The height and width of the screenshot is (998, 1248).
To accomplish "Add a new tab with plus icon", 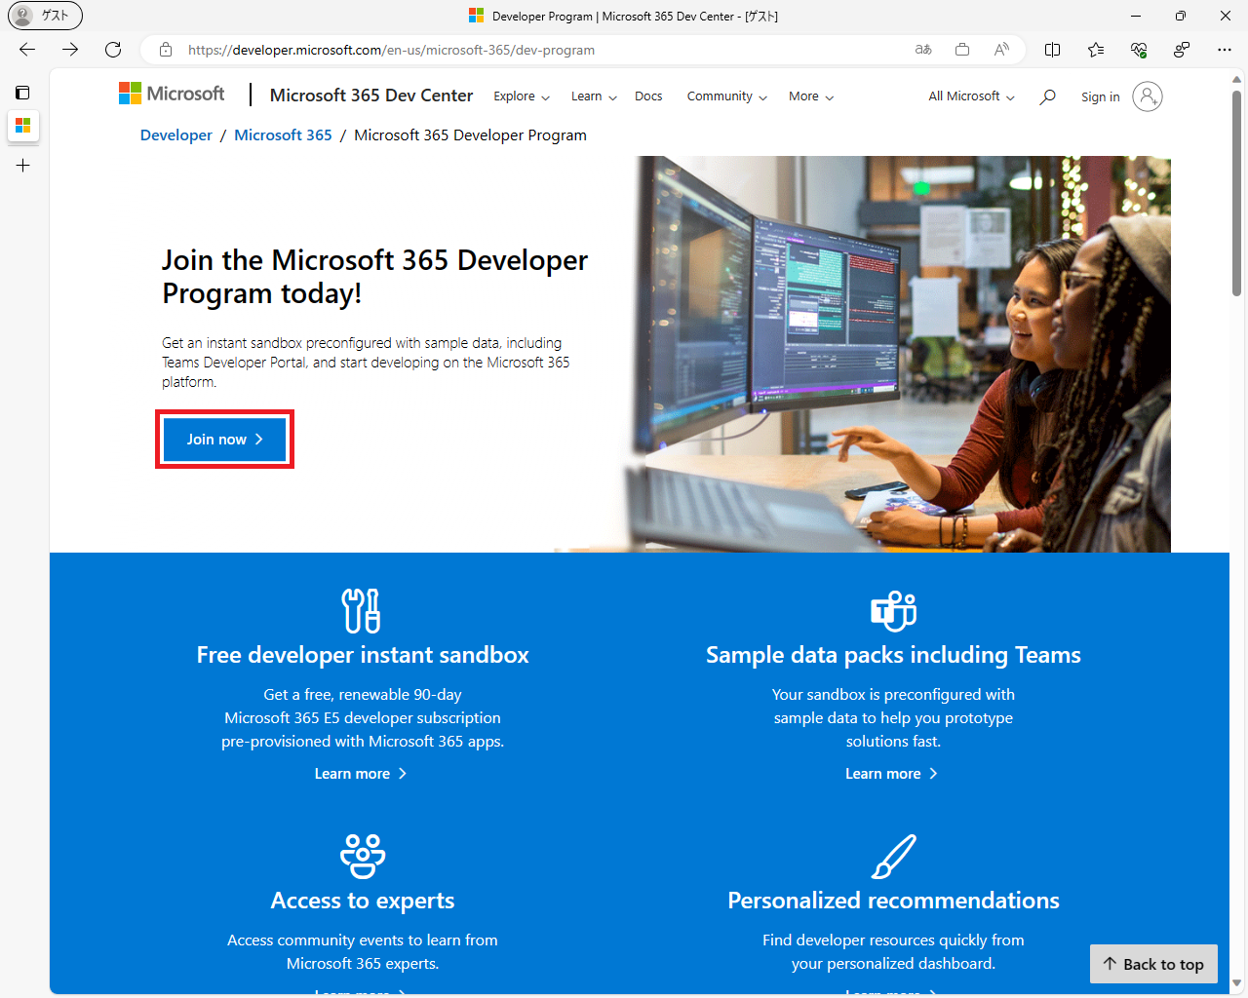I will pyautogui.click(x=23, y=166).
